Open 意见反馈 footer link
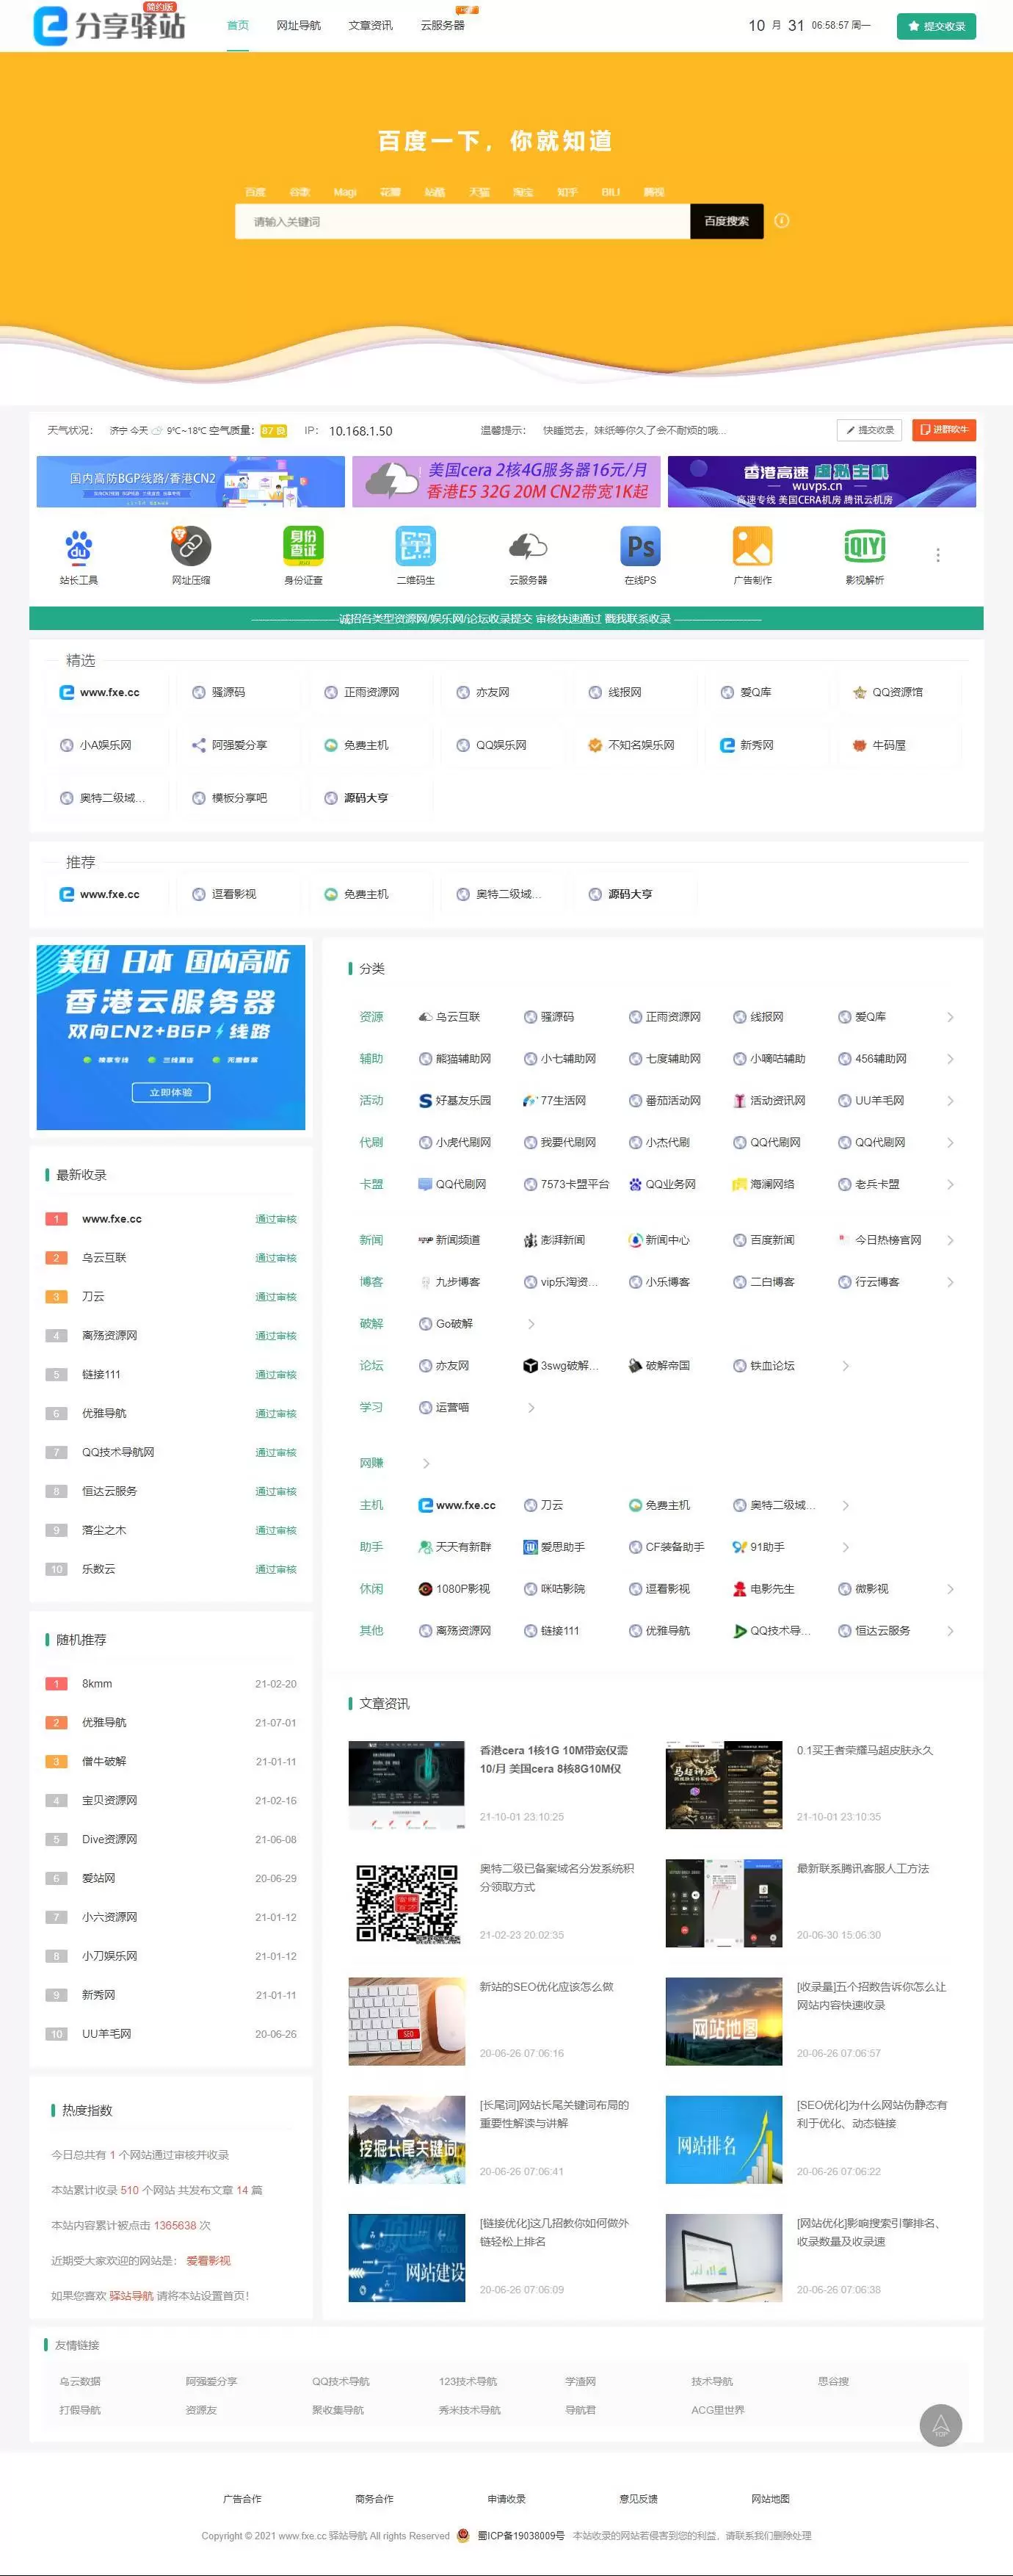 tap(638, 2498)
